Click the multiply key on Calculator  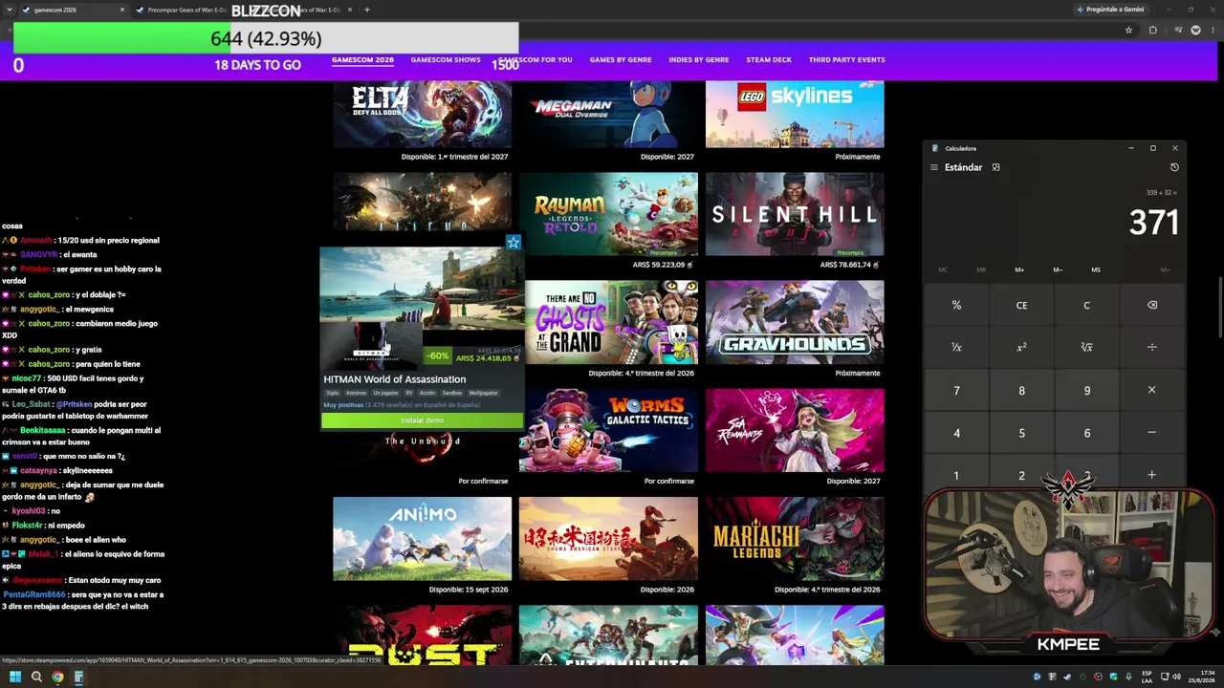pos(1151,390)
